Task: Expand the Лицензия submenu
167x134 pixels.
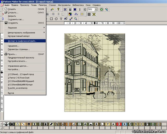Action: [x=25, y=28]
